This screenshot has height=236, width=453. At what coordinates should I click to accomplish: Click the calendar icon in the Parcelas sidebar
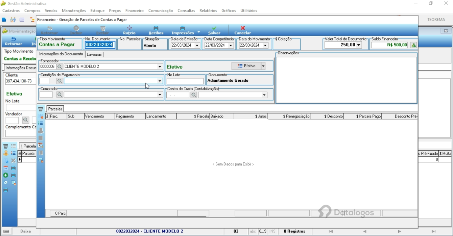coord(41,145)
